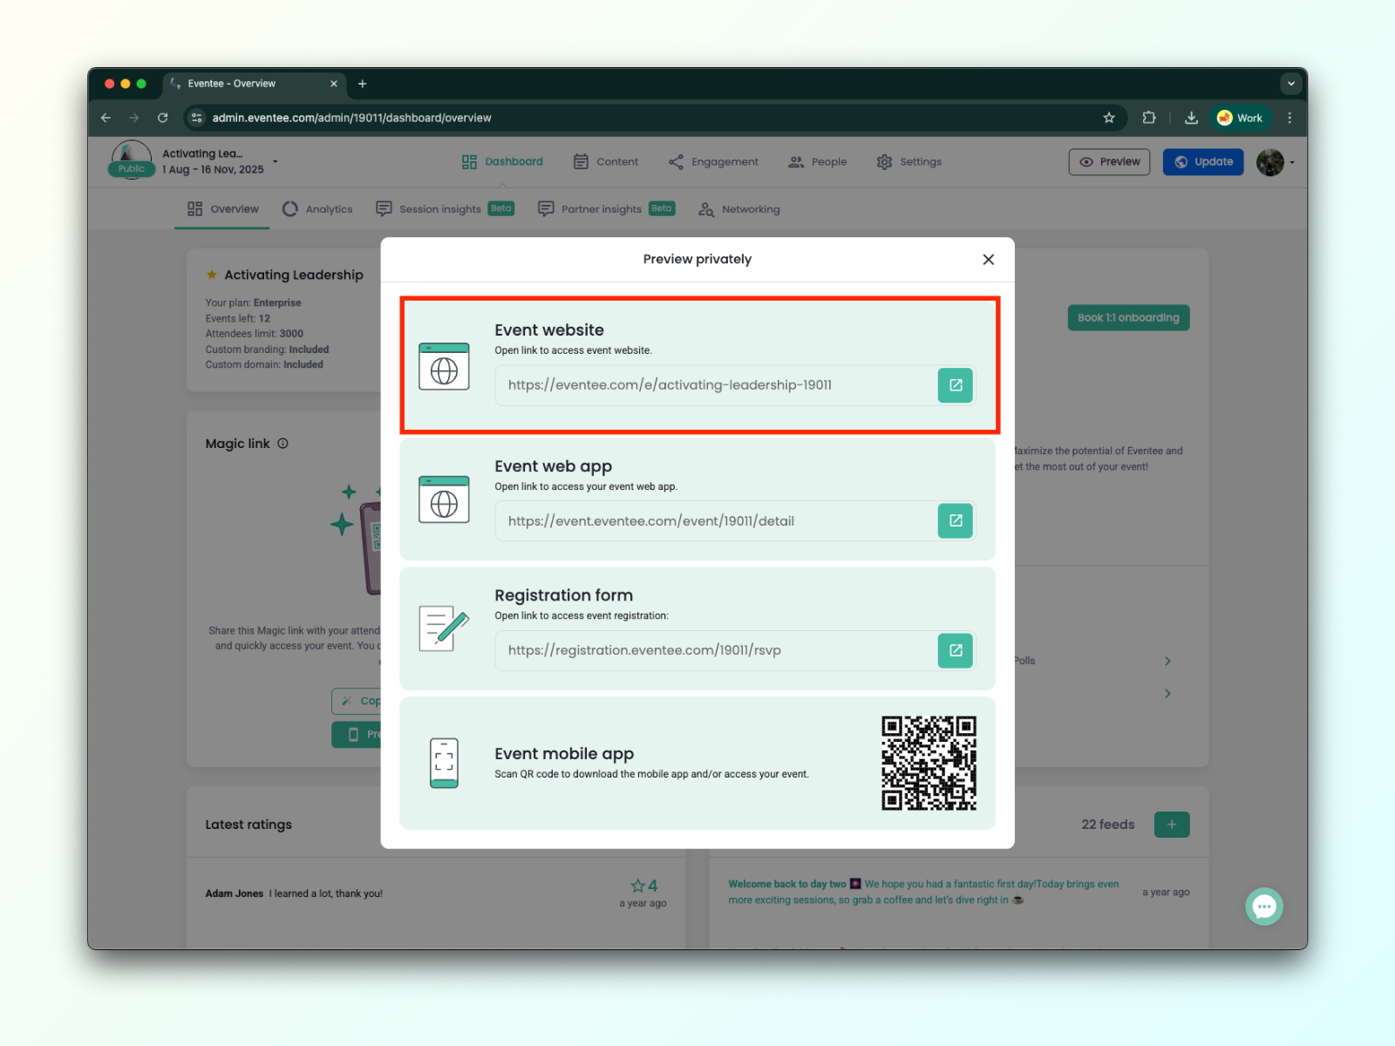Open the Settings menu
Screen dimensions: 1395x1046
coord(909,162)
